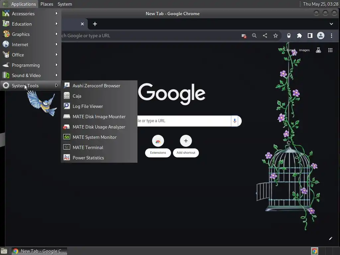Image resolution: width=340 pixels, height=255 pixels.
Task: Click the Log File Viewer magnifier icon
Action: coord(67,106)
